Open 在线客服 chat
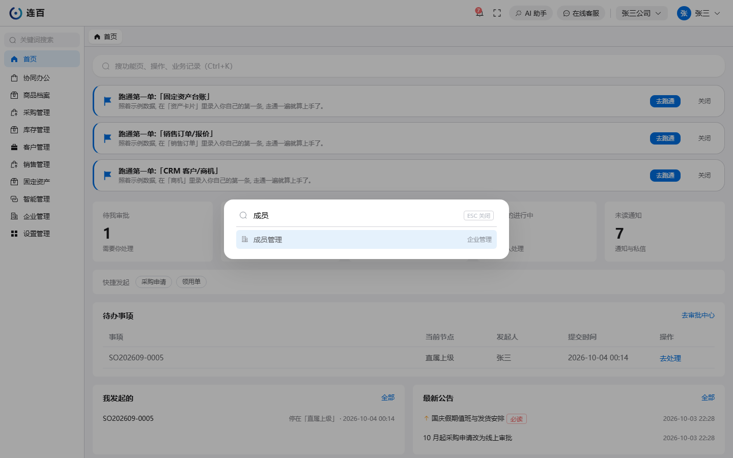This screenshot has width=733, height=458. [581, 13]
